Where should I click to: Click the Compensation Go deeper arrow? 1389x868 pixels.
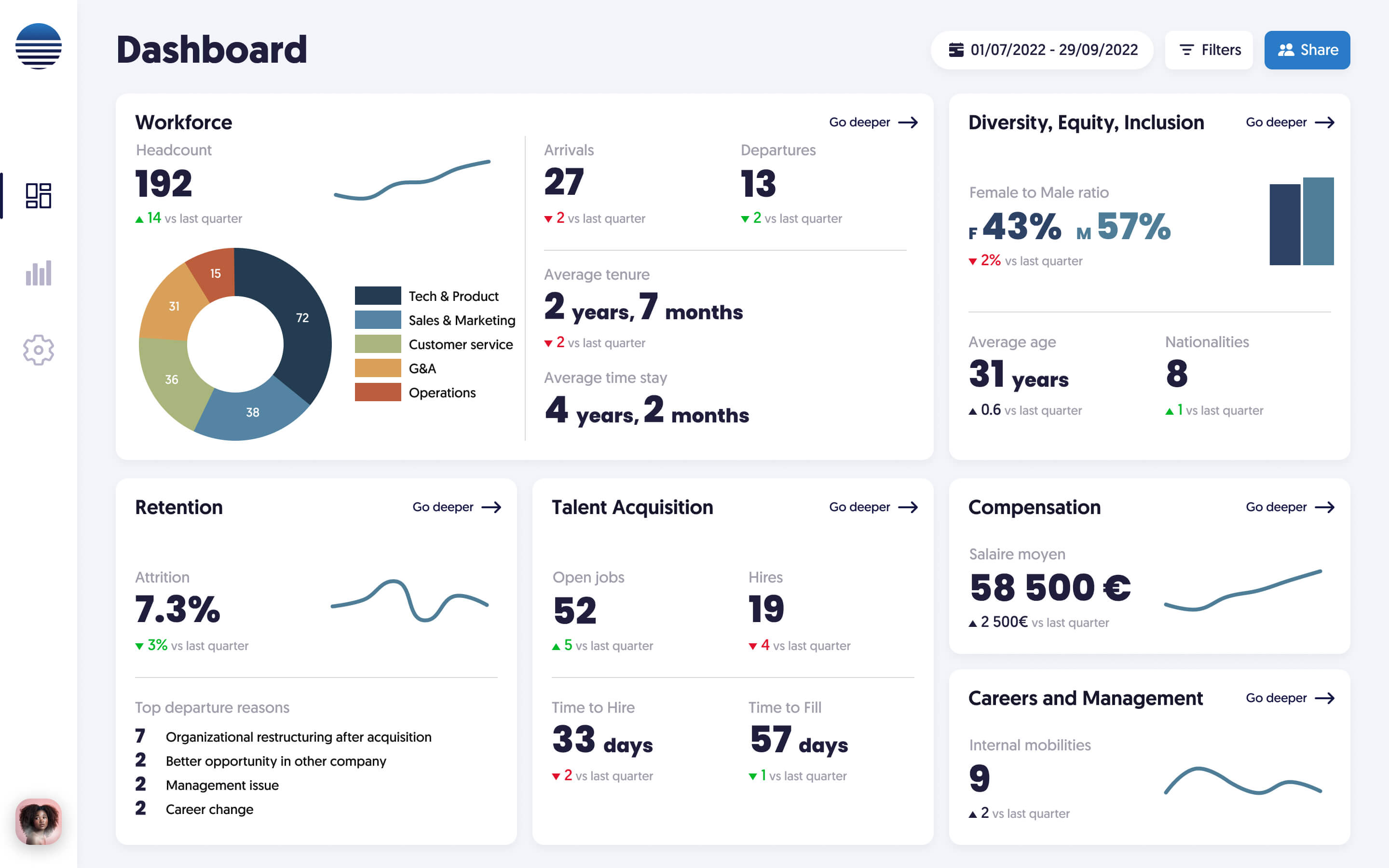click(1324, 507)
